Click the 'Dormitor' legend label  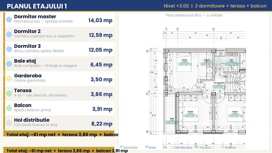(x=131, y=148)
